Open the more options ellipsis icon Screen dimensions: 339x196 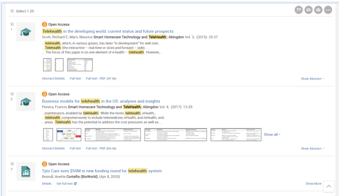coord(328,10)
